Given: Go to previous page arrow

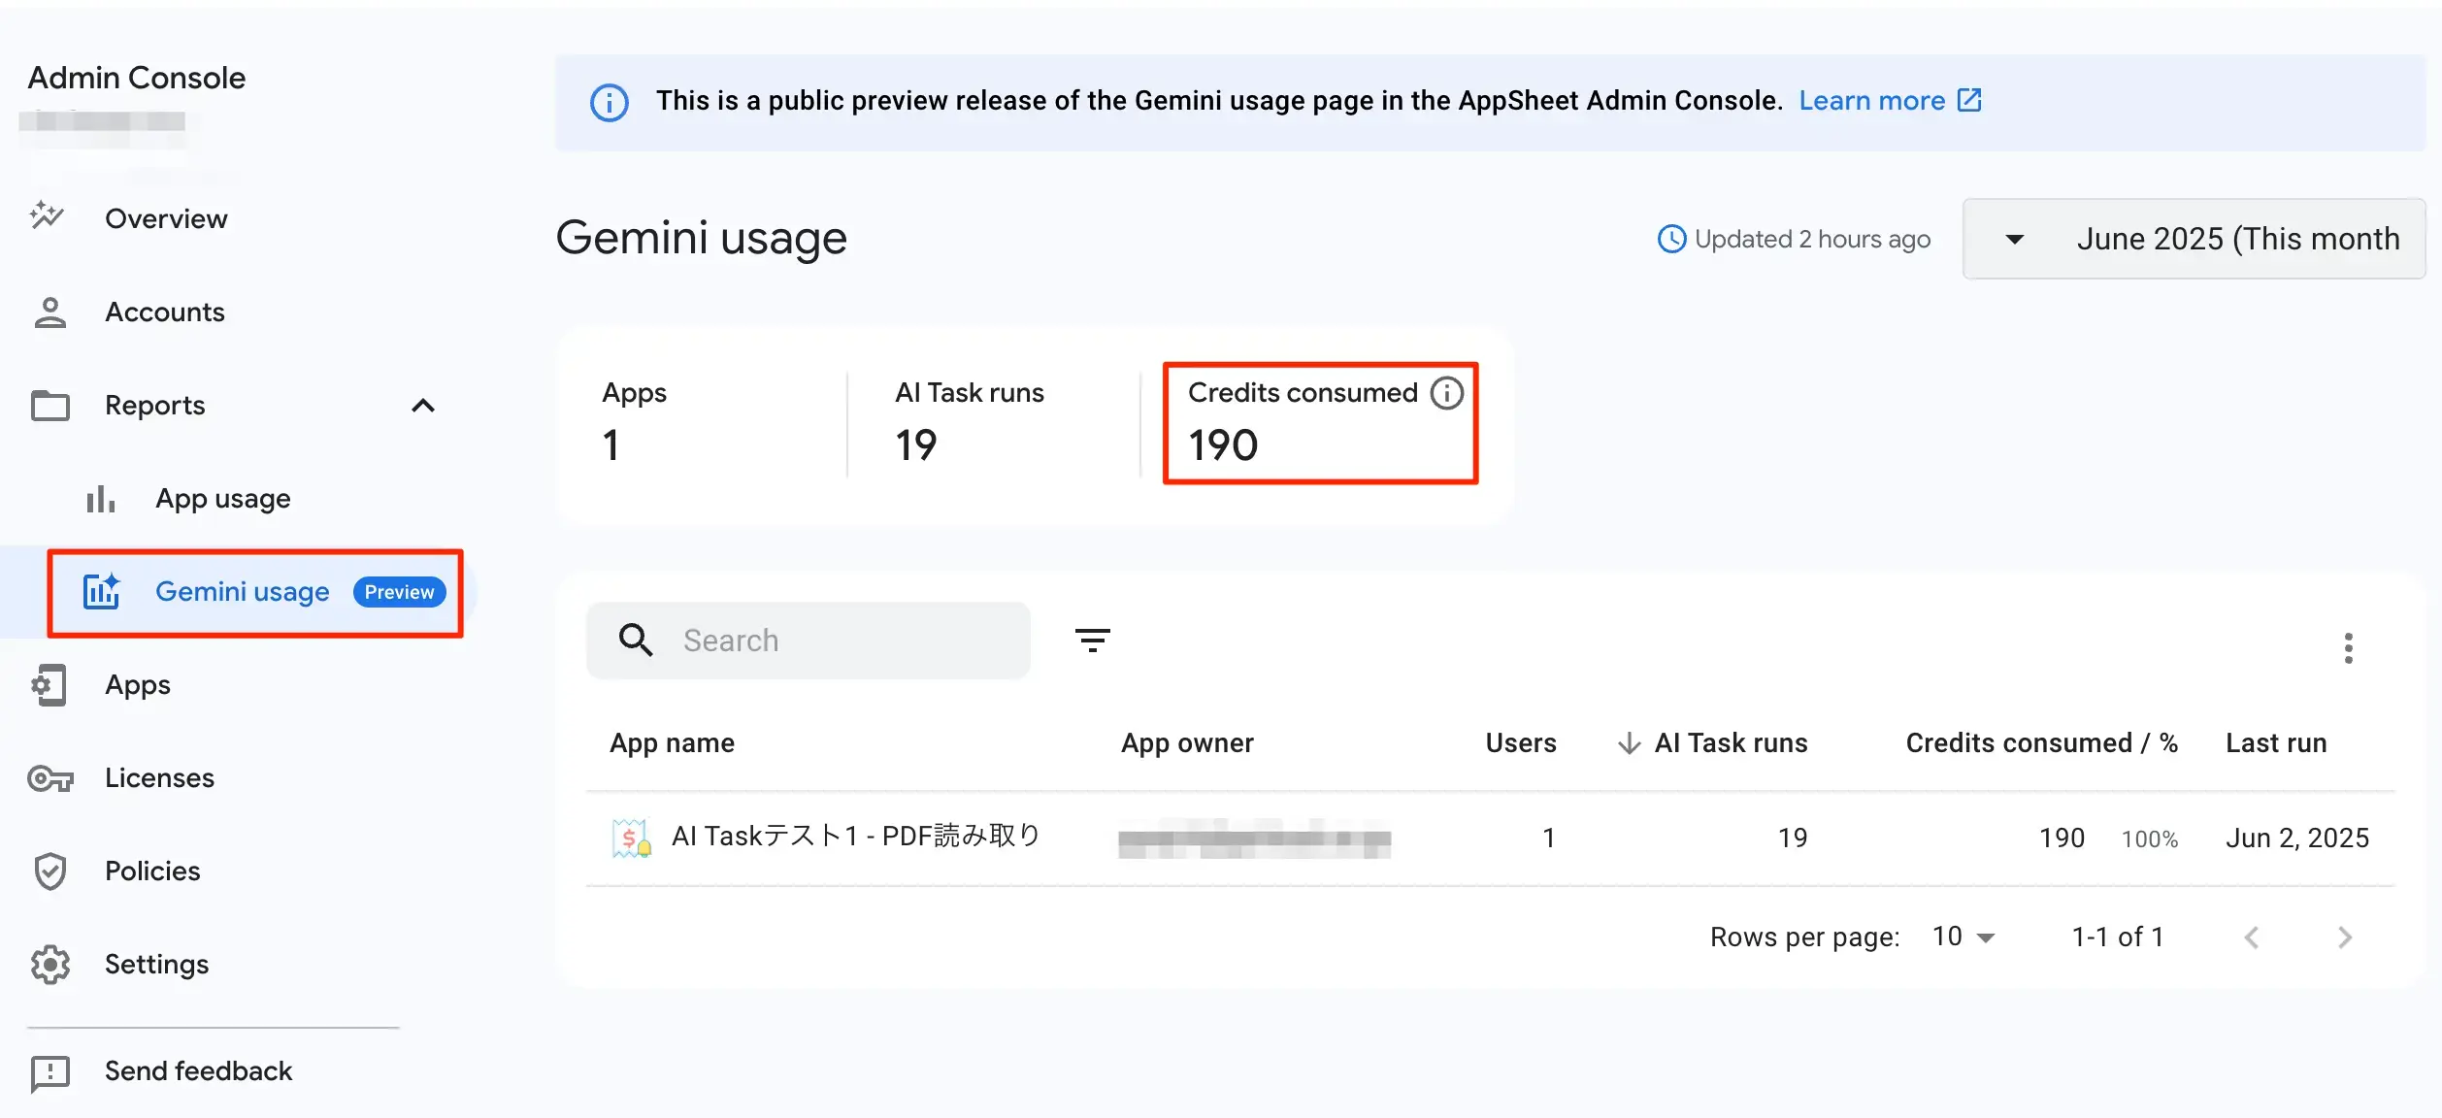Looking at the screenshot, I should (2252, 937).
